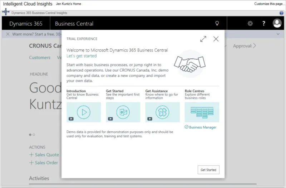The height and width of the screenshot is (188, 286).
Task: Click the Get Assistance heading
Action: click(157, 91)
